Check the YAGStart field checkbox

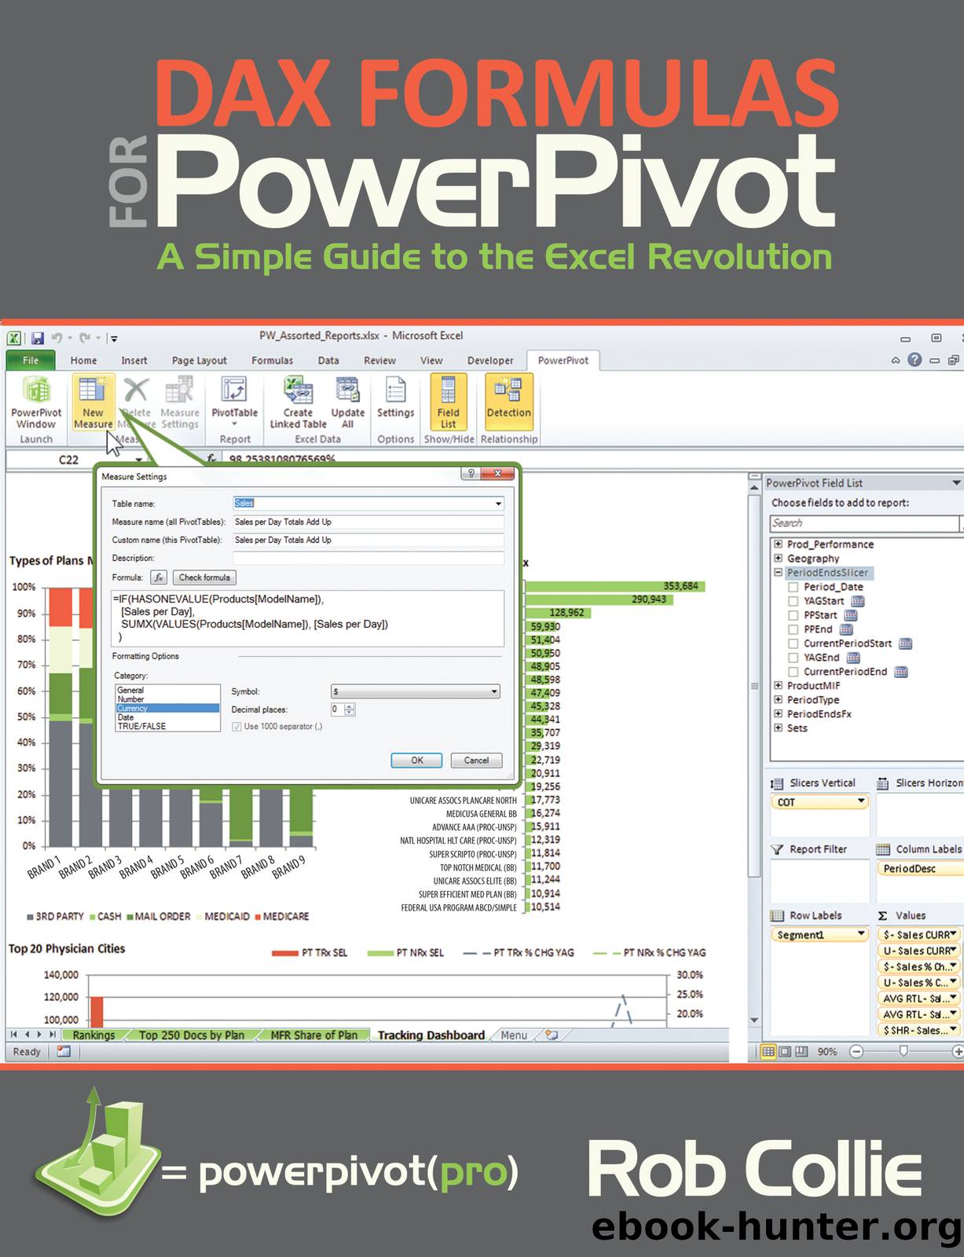coord(794,601)
